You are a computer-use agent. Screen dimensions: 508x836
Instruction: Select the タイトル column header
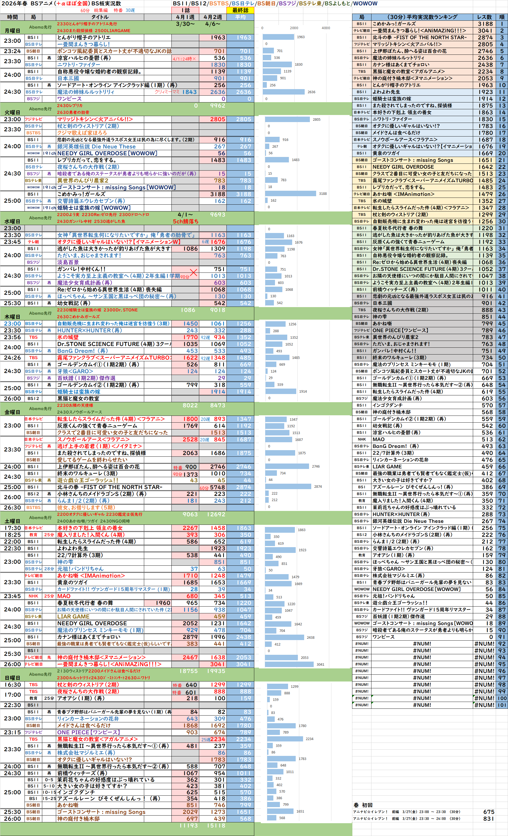point(100,17)
